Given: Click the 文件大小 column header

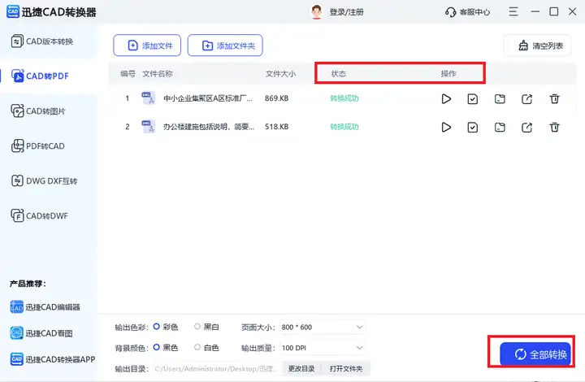Looking at the screenshot, I should (280, 73).
